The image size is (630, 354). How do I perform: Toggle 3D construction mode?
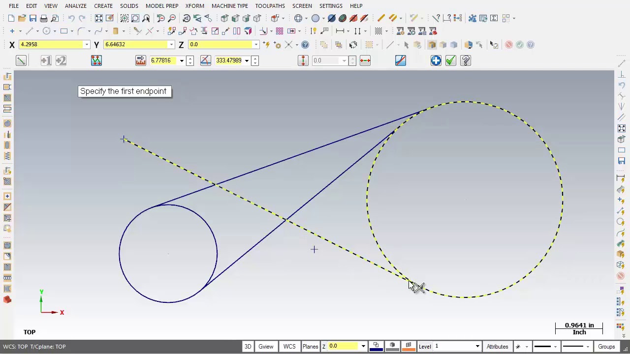[248, 347]
